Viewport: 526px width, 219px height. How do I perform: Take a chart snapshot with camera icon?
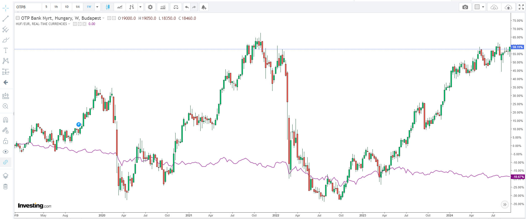point(465,7)
